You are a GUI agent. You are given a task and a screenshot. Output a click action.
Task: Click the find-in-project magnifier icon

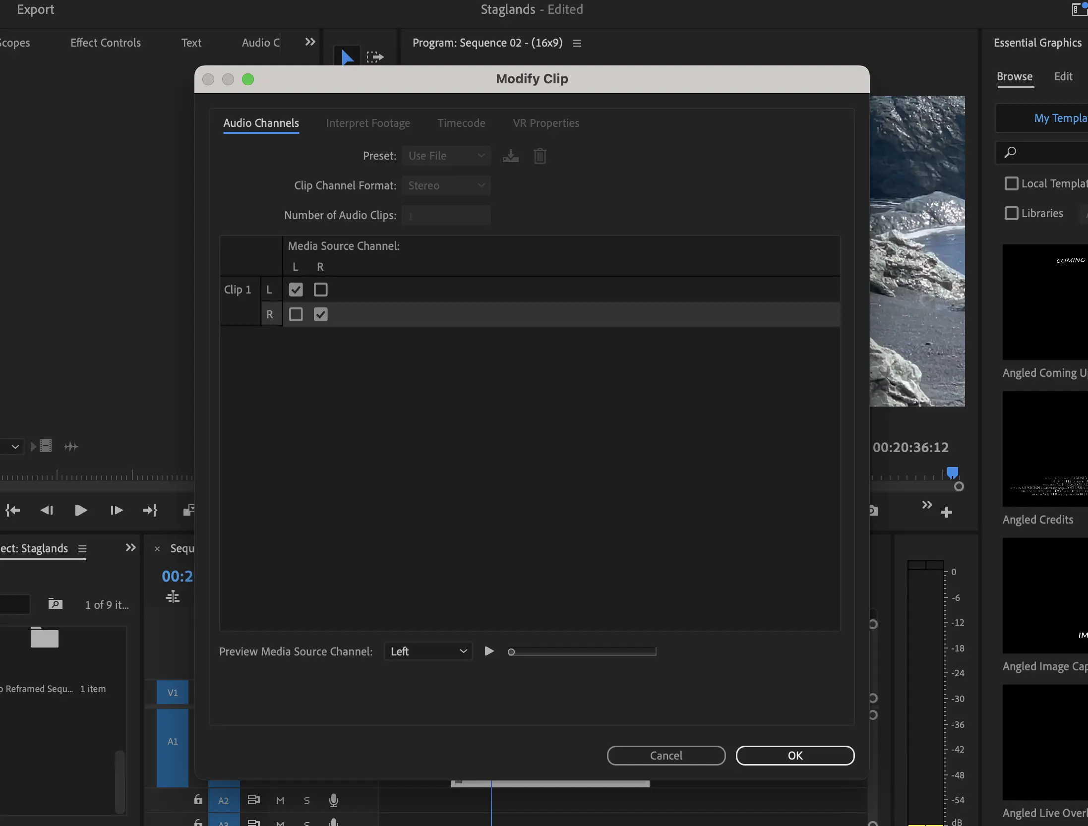point(55,604)
